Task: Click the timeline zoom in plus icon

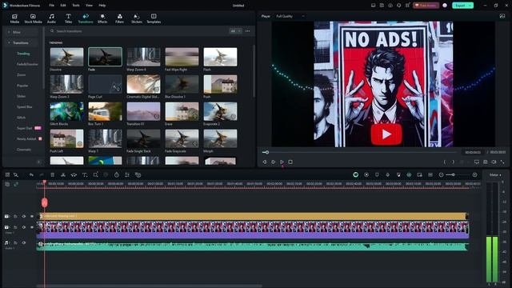Action: (x=474, y=175)
